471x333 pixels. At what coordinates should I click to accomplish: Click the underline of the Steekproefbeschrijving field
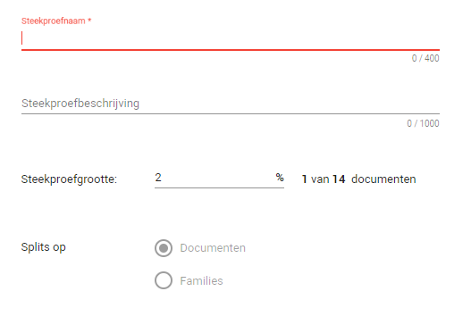(x=231, y=113)
